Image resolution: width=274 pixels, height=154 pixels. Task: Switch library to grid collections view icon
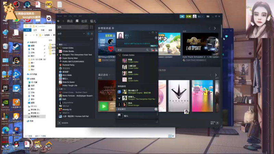coord(91,27)
